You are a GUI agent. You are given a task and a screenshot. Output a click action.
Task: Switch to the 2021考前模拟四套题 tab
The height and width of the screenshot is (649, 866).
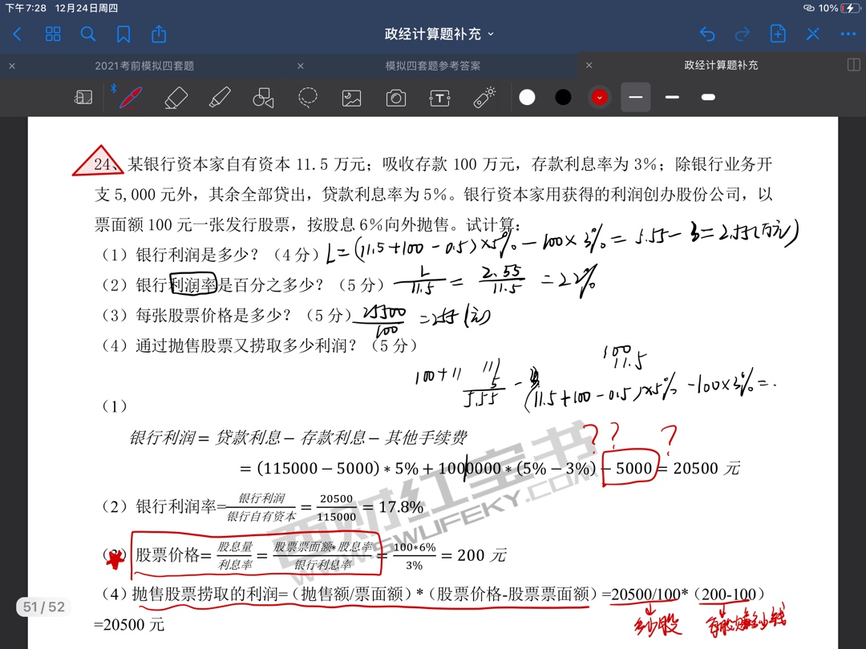144,66
